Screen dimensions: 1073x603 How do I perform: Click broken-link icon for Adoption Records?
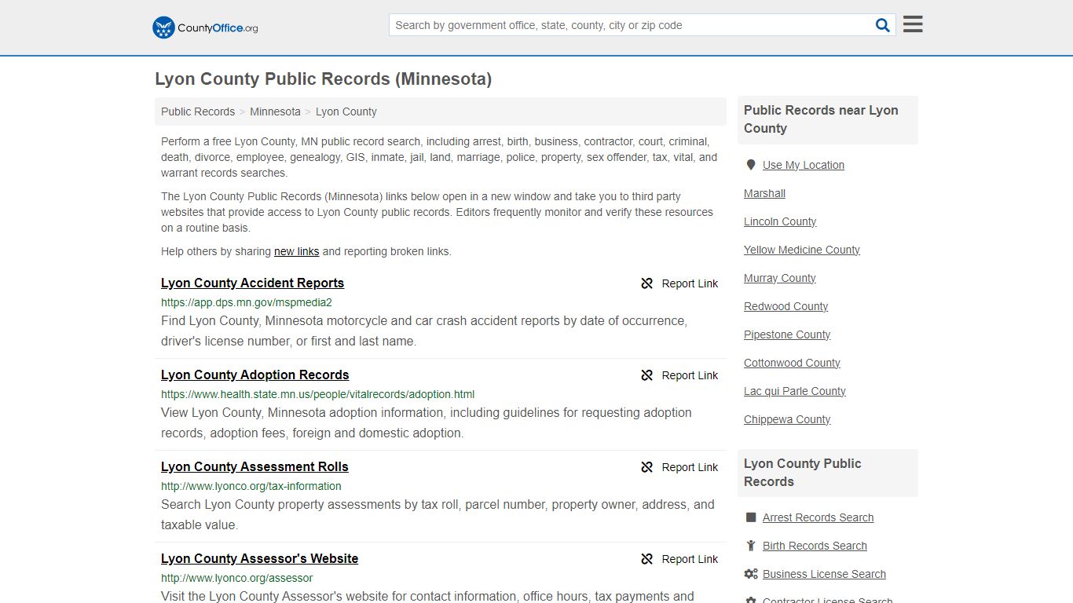(x=647, y=375)
